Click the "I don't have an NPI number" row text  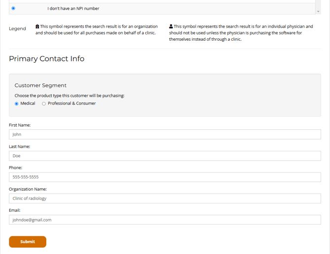[73, 8]
